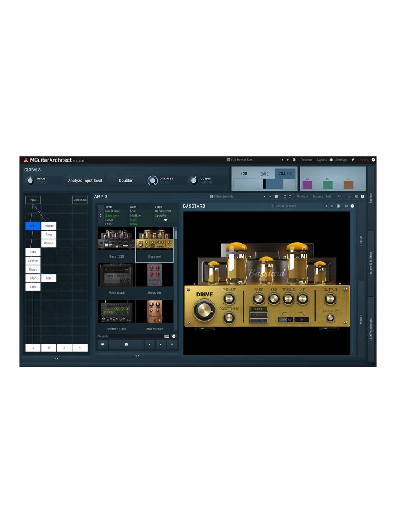Select output channel 3 in routing grid
The height and width of the screenshot is (523, 396).
pos(64,348)
